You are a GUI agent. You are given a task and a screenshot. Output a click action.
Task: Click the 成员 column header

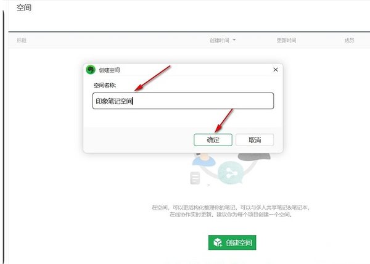pyautogui.click(x=349, y=41)
